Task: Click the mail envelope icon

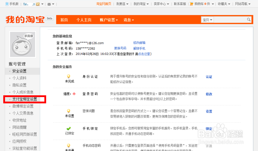Action: click(x=49, y=4)
